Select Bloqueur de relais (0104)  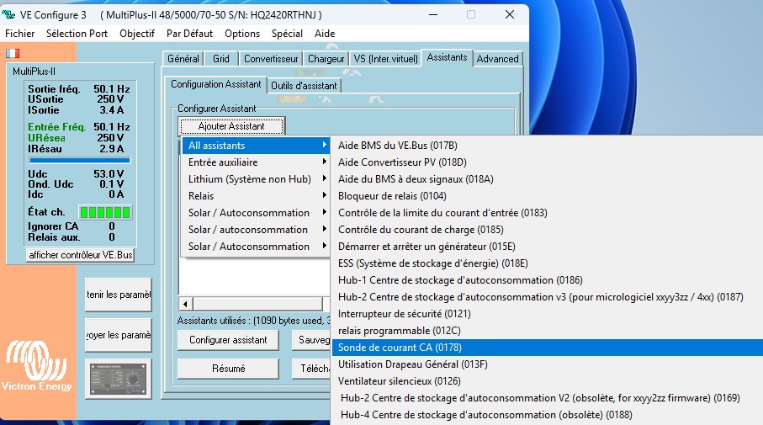(x=547, y=196)
